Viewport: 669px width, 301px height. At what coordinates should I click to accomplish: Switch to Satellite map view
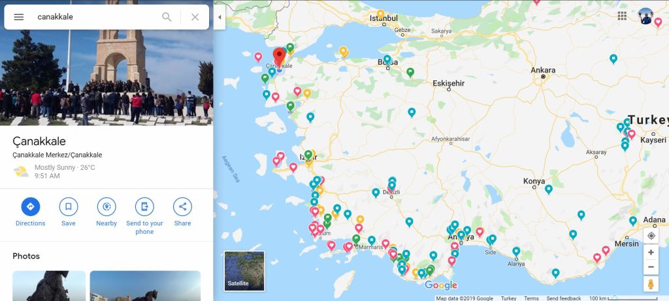tap(244, 270)
